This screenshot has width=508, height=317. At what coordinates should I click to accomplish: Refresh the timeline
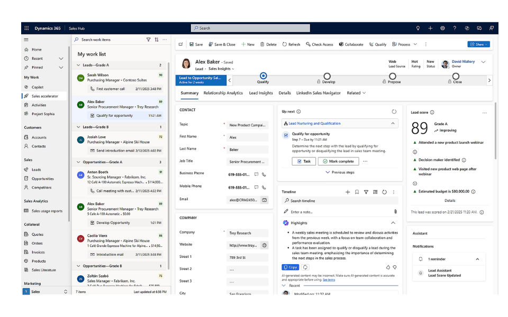coord(384,192)
